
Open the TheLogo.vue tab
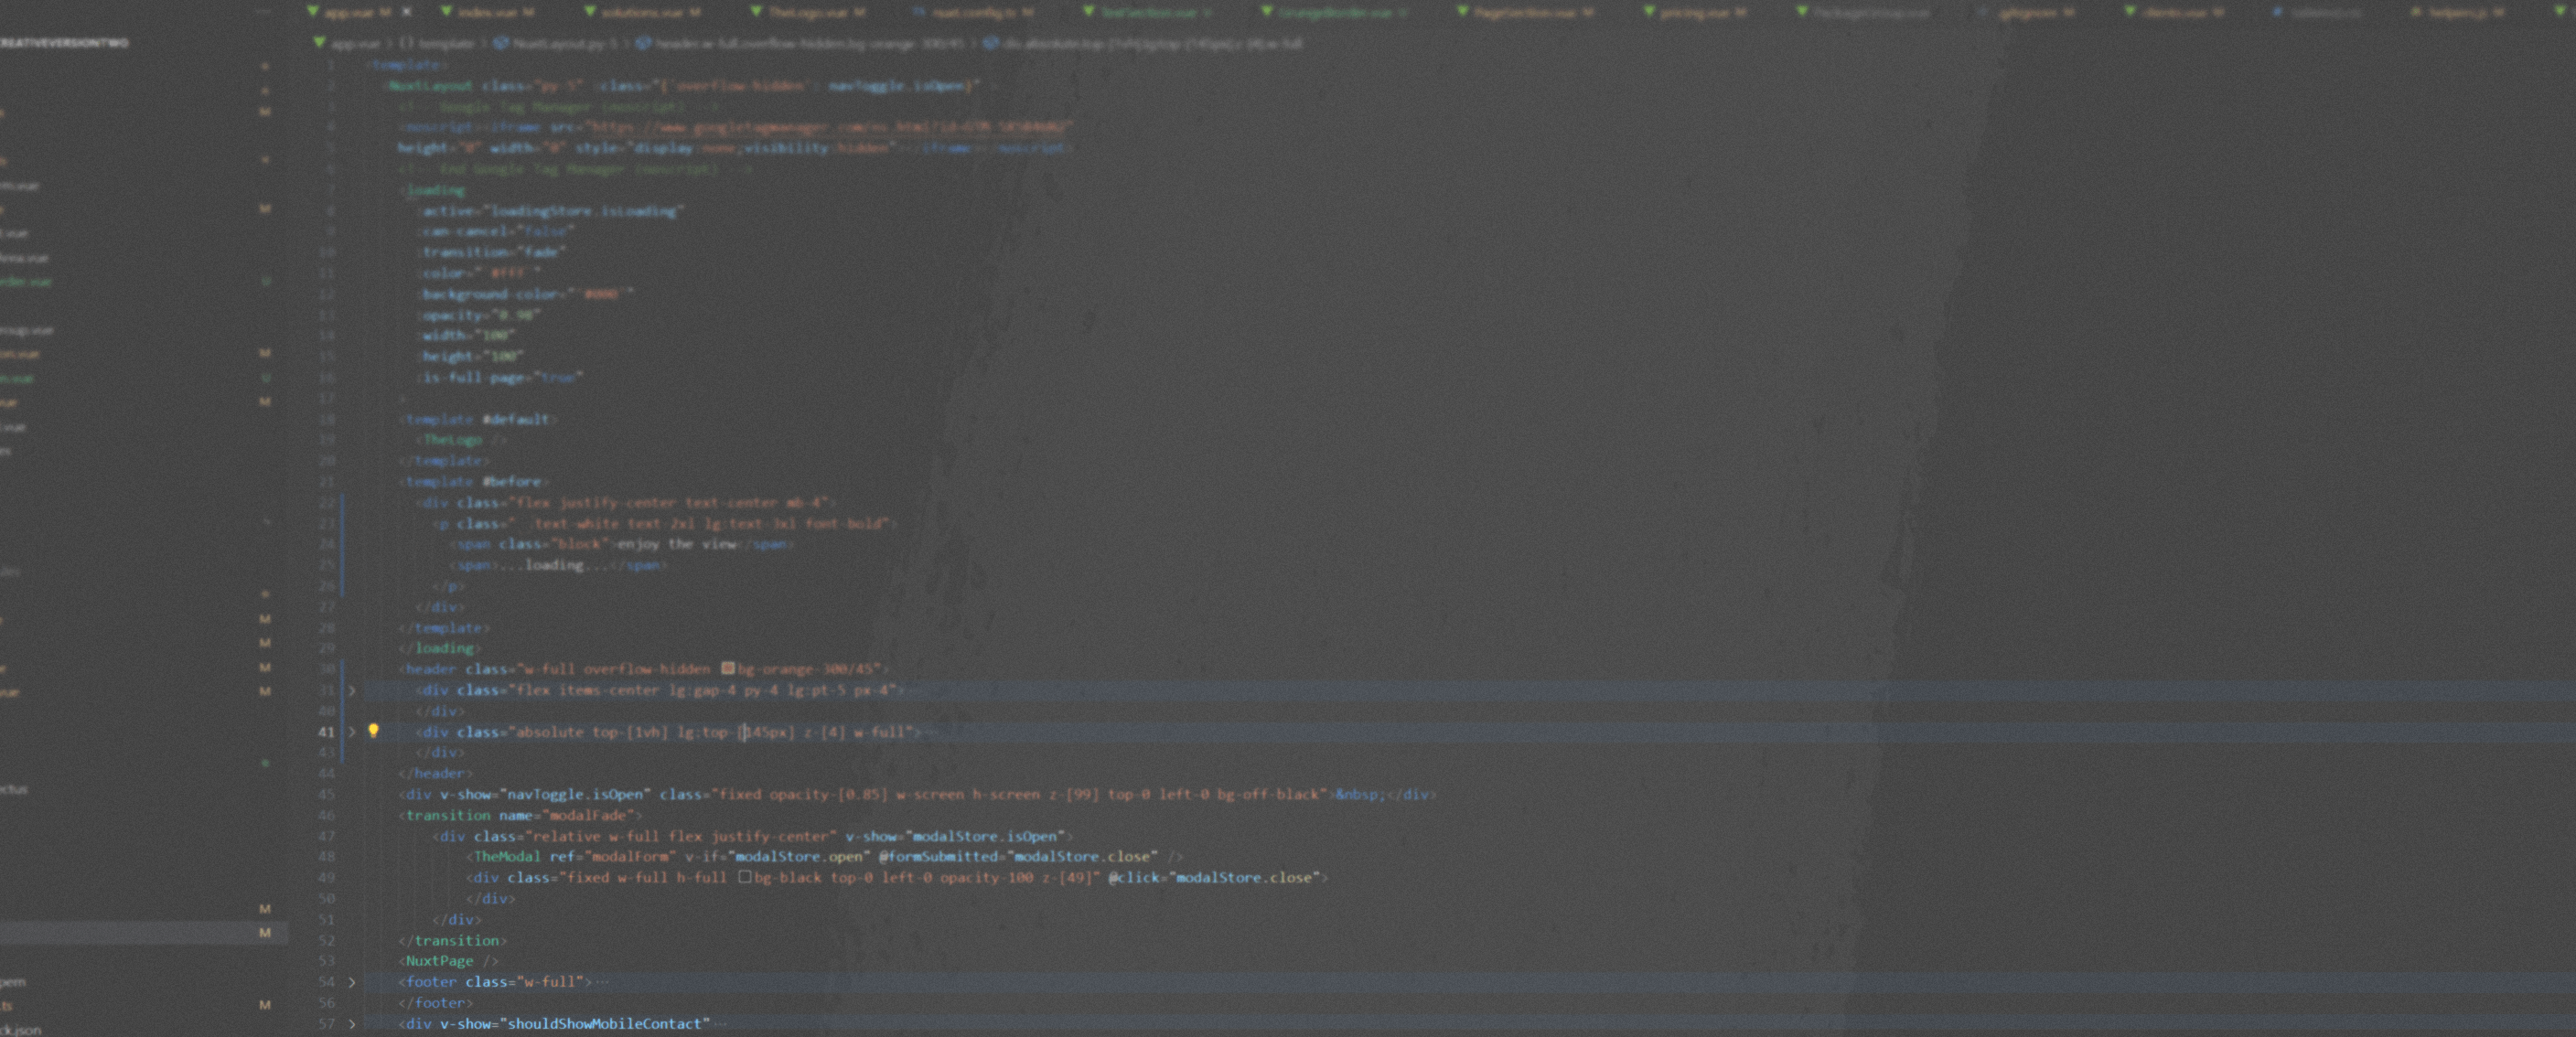click(x=807, y=12)
